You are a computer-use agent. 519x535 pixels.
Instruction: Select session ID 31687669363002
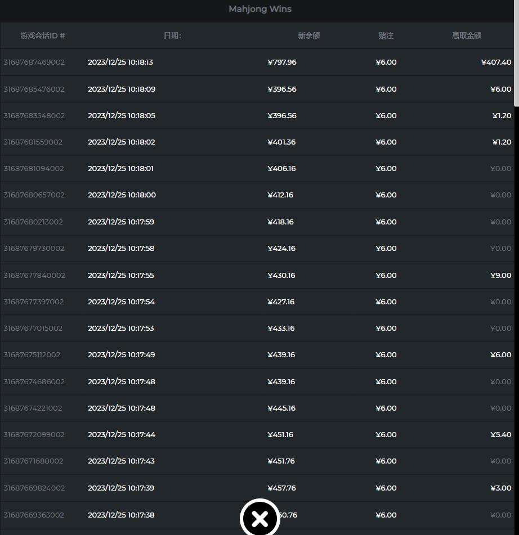click(x=34, y=515)
